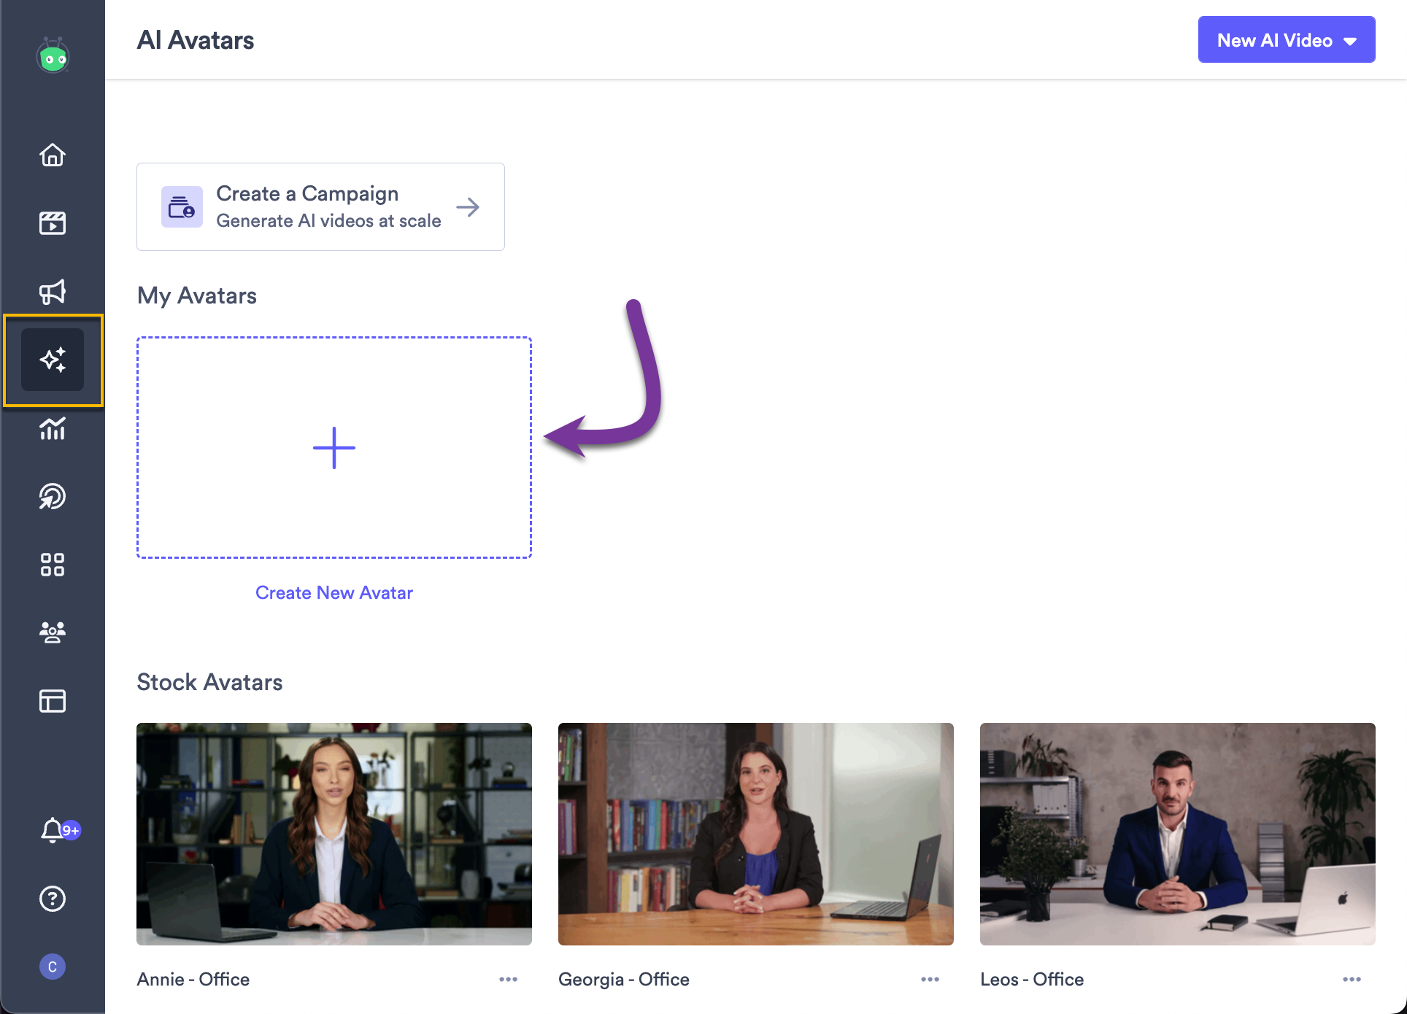1407x1014 pixels.
Task: Click the target/goal tracking sidebar icon
Action: (x=52, y=496)
